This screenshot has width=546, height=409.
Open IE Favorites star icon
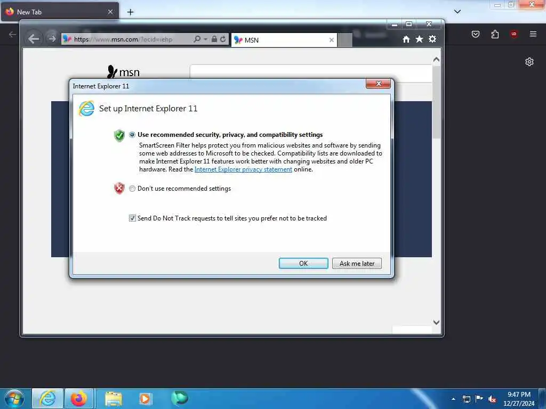tap(419, 39)
